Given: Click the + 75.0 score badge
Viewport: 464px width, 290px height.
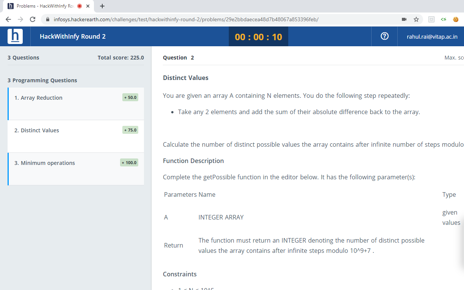Looking at the screenshot, I should tap(130, 130).
